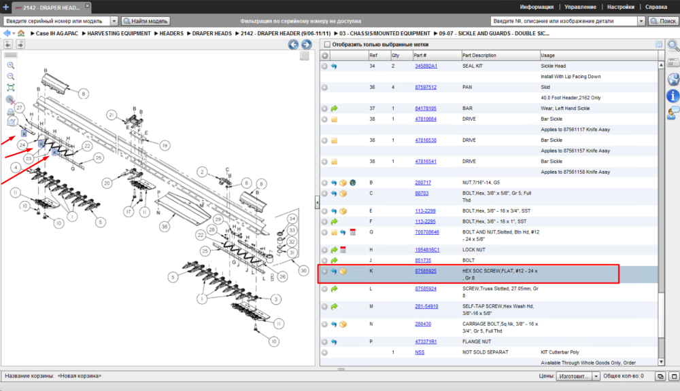Select the add circle for row M
This screenshot has height=391, width=680.
[x=324, y=307]
